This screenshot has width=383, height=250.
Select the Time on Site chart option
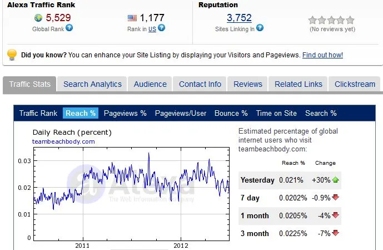276,113
